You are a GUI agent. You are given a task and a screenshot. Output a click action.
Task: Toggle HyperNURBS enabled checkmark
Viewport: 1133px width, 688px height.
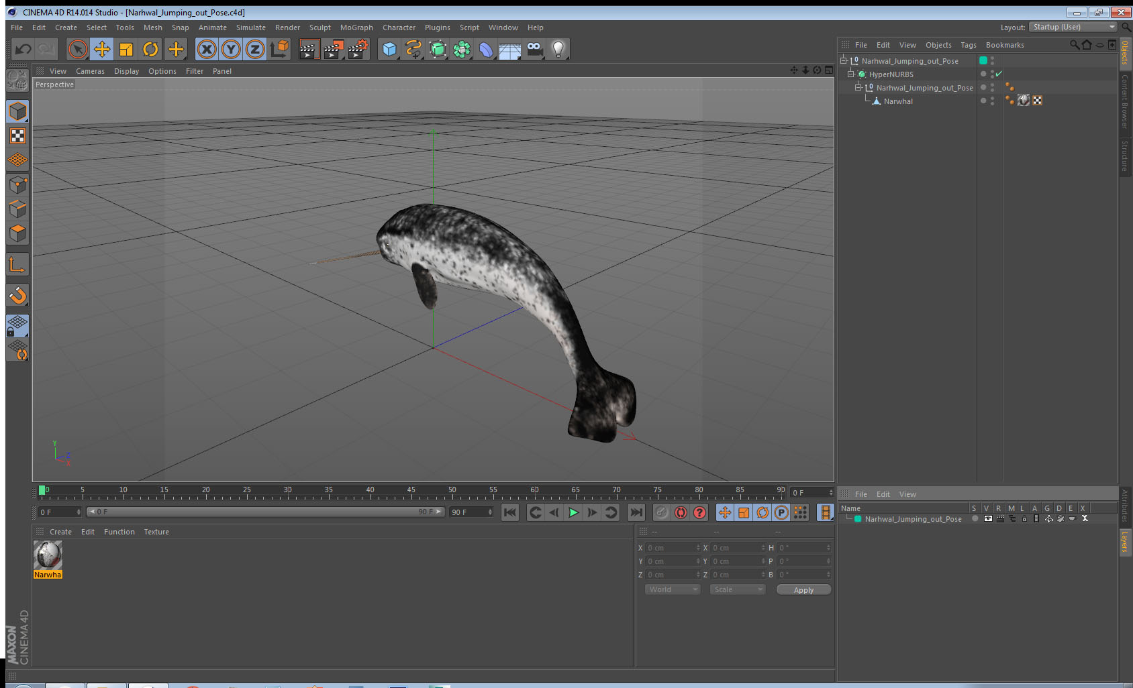(999, 74)
